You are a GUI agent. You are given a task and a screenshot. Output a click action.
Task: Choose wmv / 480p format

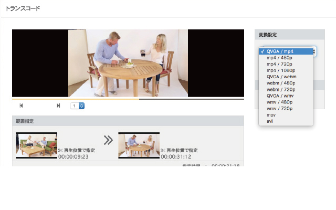click(286, 102)
